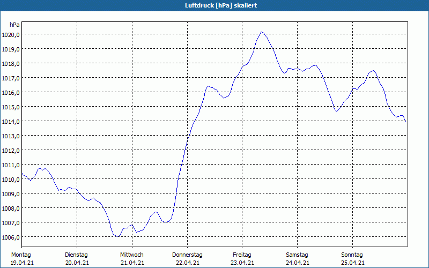Viewport: 429px width, 268px height.
Task: Click the '1006,0' axis label
Action: [11, 237]
